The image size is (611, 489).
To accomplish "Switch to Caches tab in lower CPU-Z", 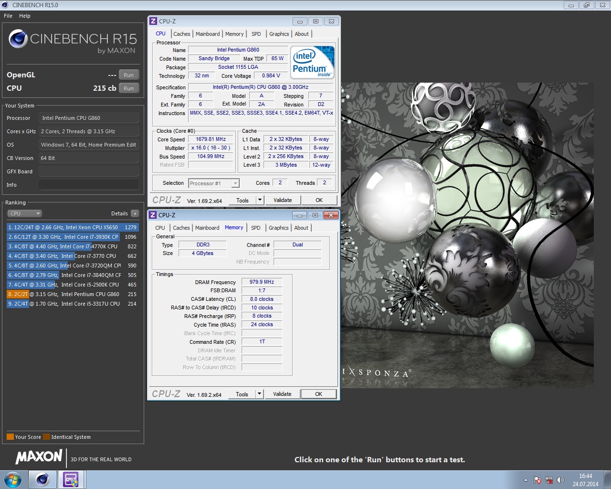I will 181,228.
